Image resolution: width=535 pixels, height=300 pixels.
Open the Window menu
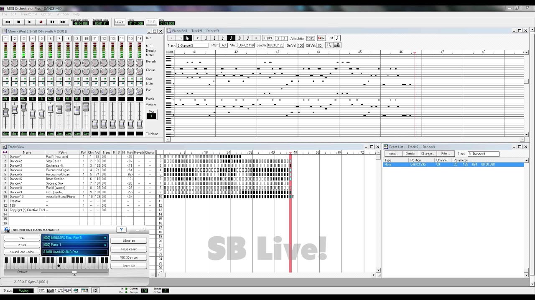point(63,14)
